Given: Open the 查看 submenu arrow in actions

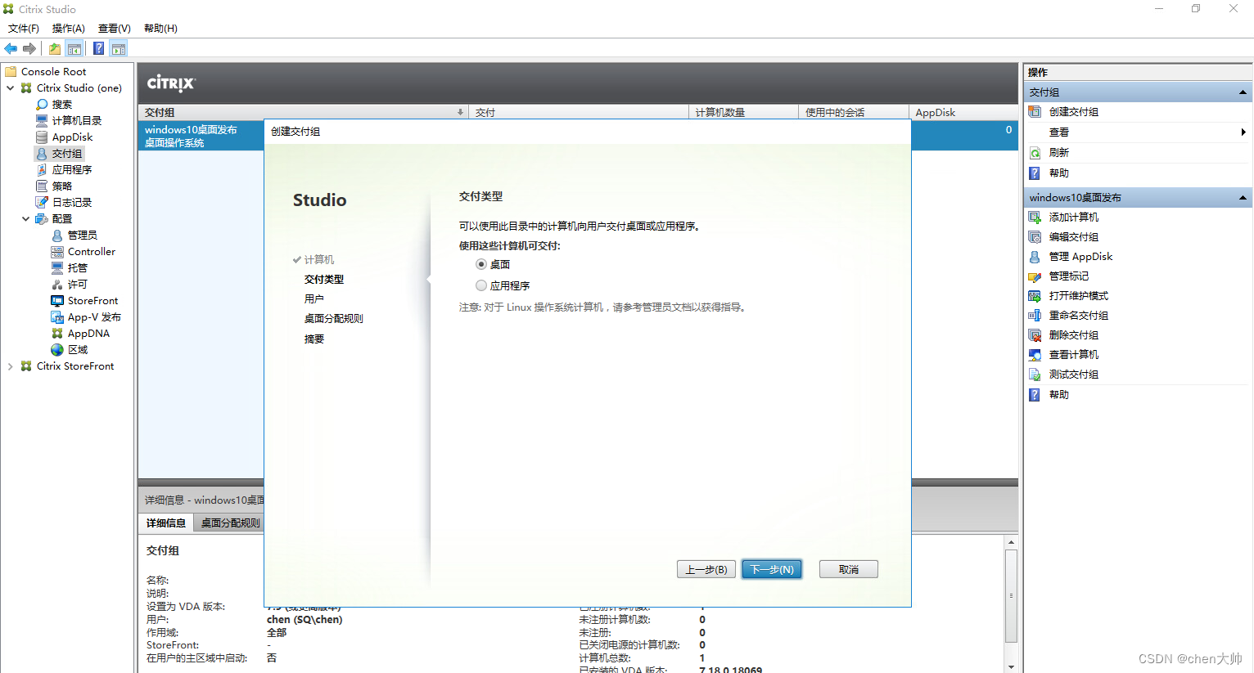Looking at the screenshot, I should 1243,132.
